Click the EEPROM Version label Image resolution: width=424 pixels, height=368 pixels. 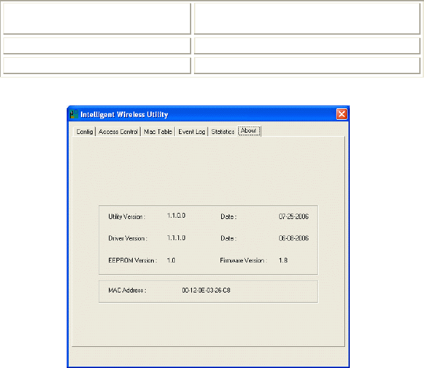132,260
